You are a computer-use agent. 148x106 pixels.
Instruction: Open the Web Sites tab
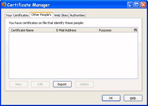coord(61,15)
